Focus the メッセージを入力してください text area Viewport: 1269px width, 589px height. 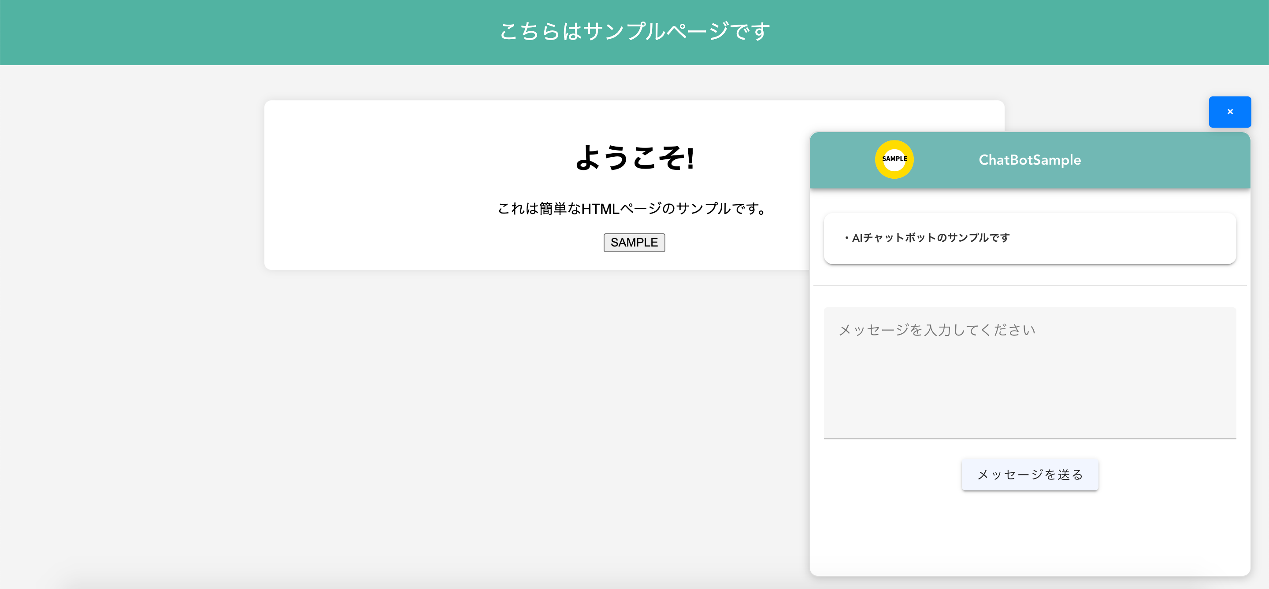(x=1030, y=373)
